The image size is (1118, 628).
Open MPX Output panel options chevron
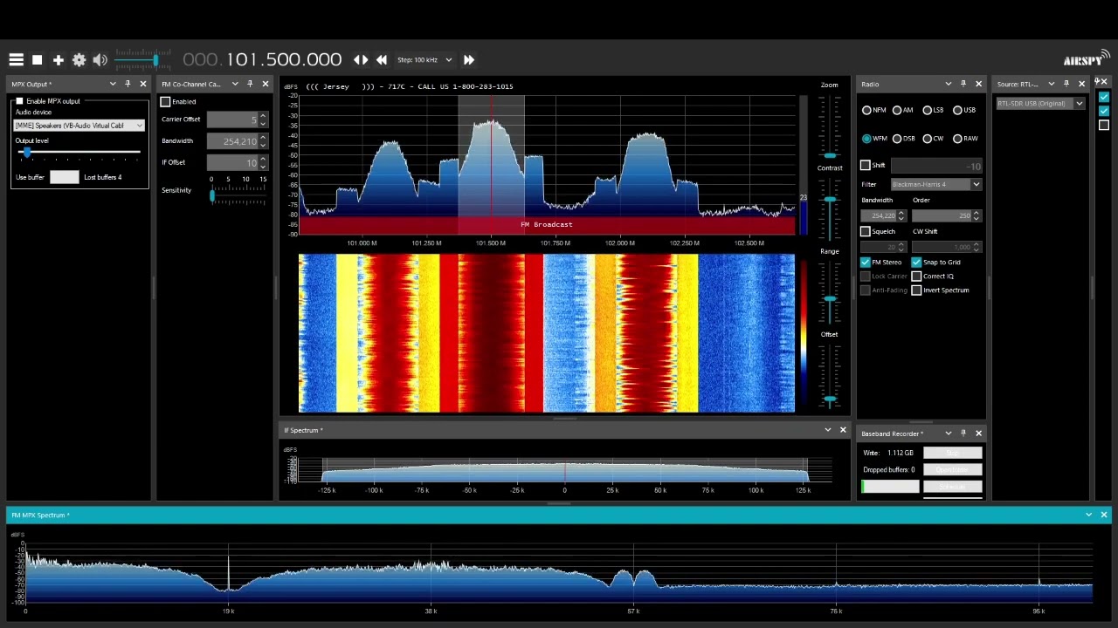point(113,84)
